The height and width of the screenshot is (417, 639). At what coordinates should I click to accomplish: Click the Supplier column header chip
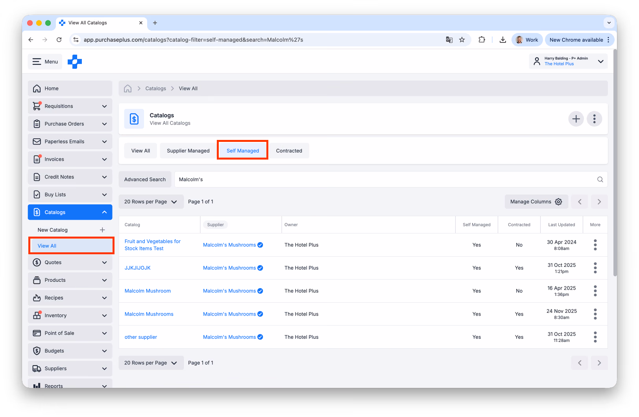[216, 225]
